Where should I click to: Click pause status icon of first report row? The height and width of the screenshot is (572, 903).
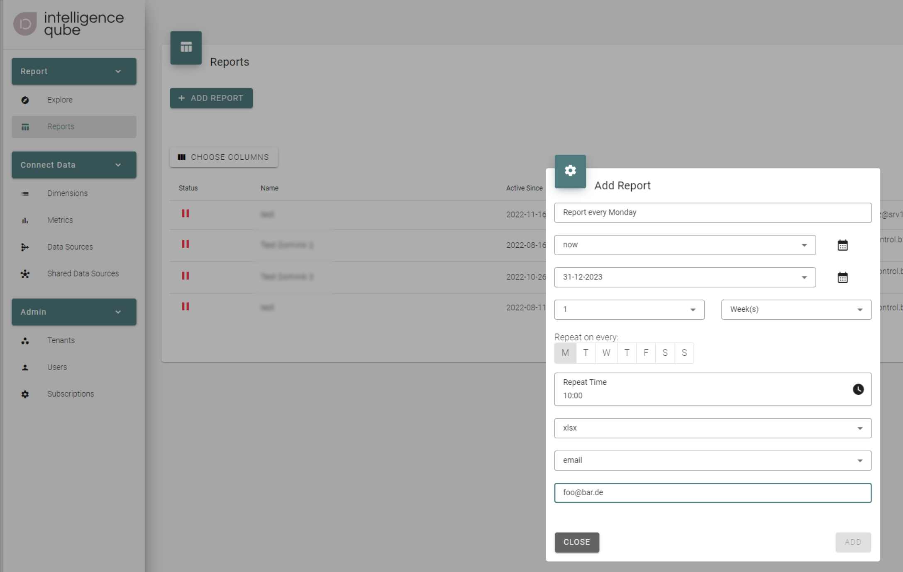point(185,214)
